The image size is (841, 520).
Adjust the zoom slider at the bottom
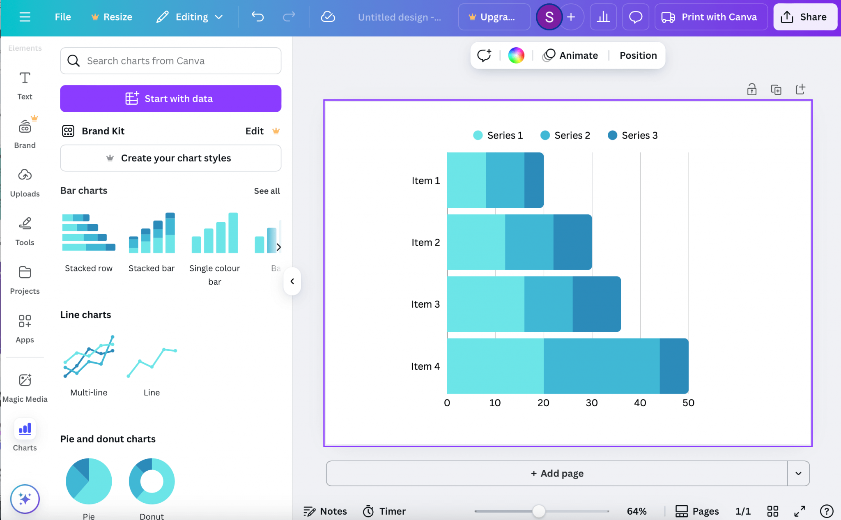[538, 511]
